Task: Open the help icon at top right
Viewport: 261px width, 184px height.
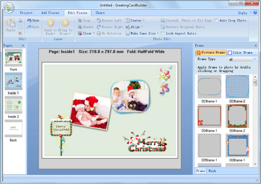Action: point(255,13)
